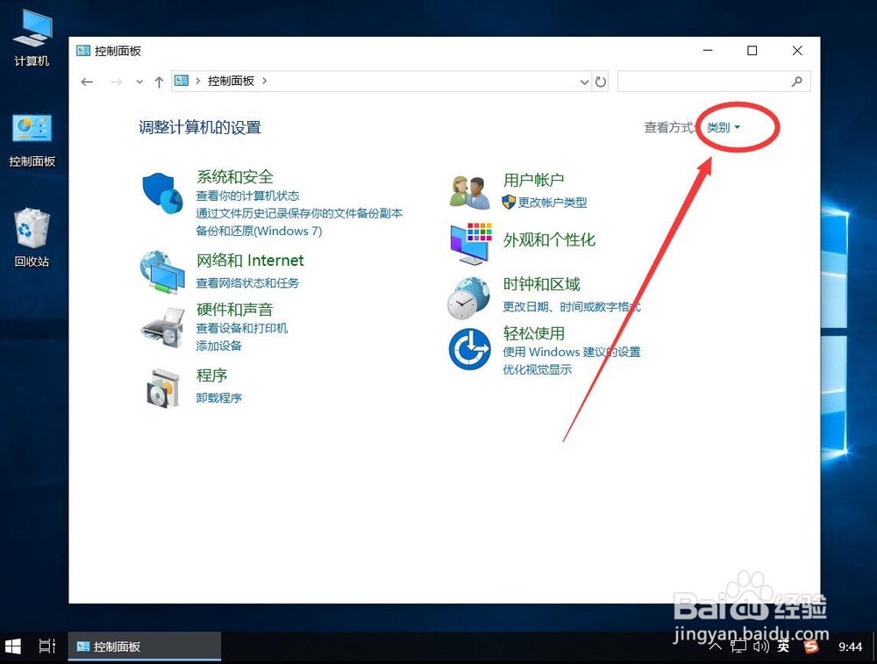Click 查看网络状态和任务 link
The width and height of the screenshot is (877, 664).
248,283
